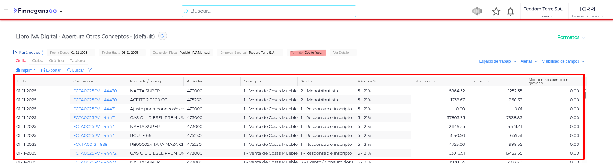
Task: Open the notifications bell
Action: tap(510, 12)
